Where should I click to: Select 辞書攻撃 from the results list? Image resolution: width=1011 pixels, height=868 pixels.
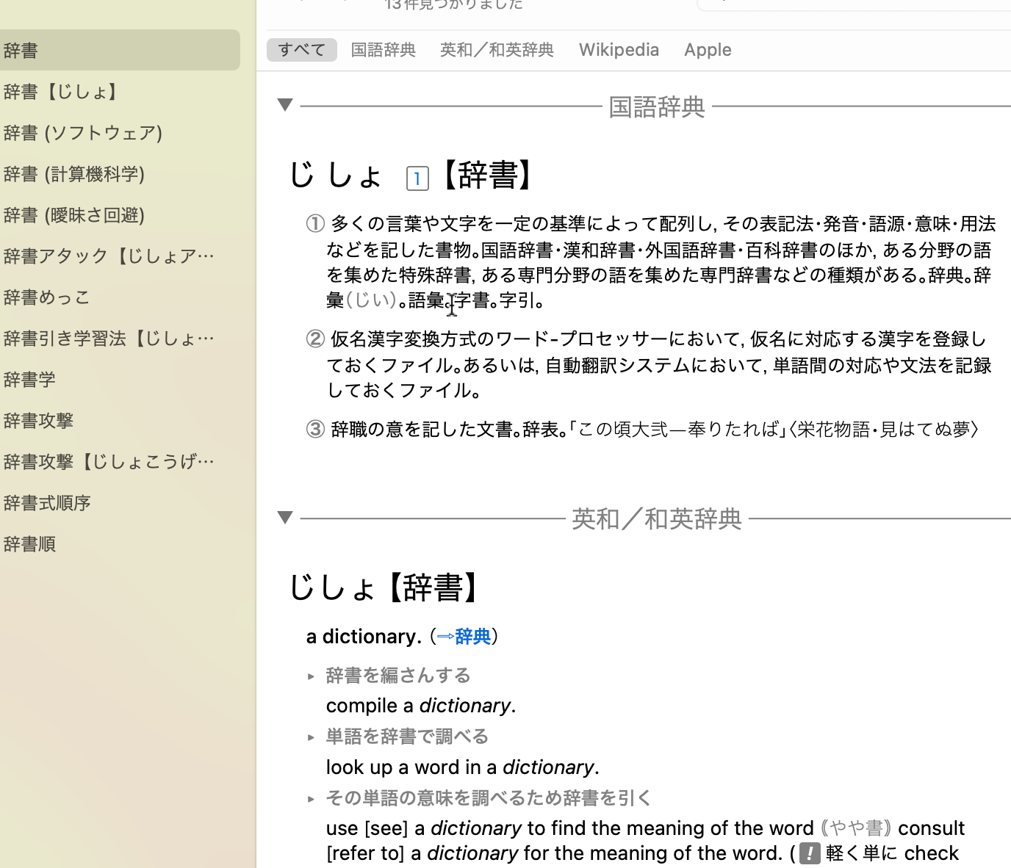pyautogui.click(x=38, y=420)
